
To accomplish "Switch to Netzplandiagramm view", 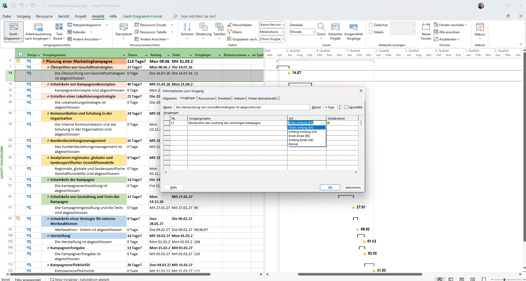I will point(85,25).
